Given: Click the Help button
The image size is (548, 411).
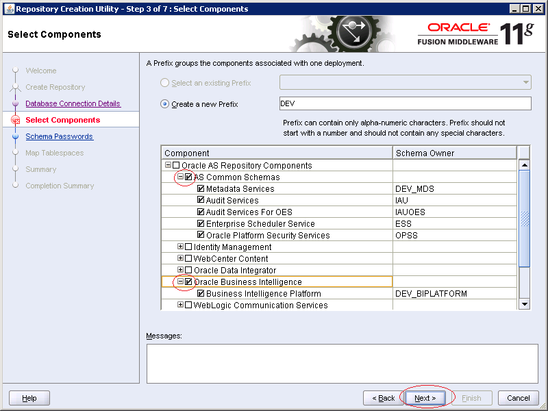Looking at the screenshot, I should 29,398.
